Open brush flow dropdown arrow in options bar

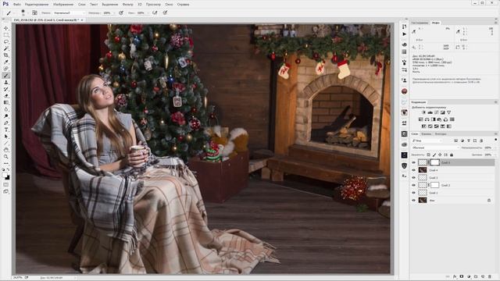tap(148, 13)
